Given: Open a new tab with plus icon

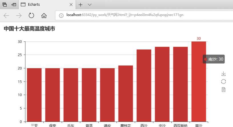Looking at the screenshot, I should tap(81, 5).
